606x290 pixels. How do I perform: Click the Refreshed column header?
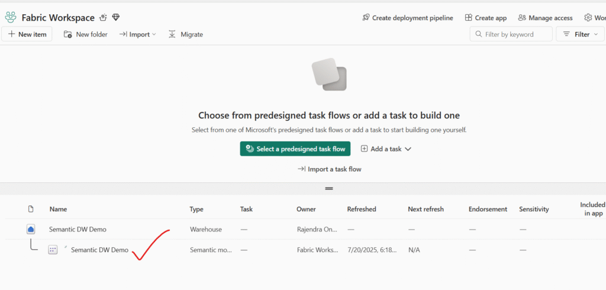362,209
